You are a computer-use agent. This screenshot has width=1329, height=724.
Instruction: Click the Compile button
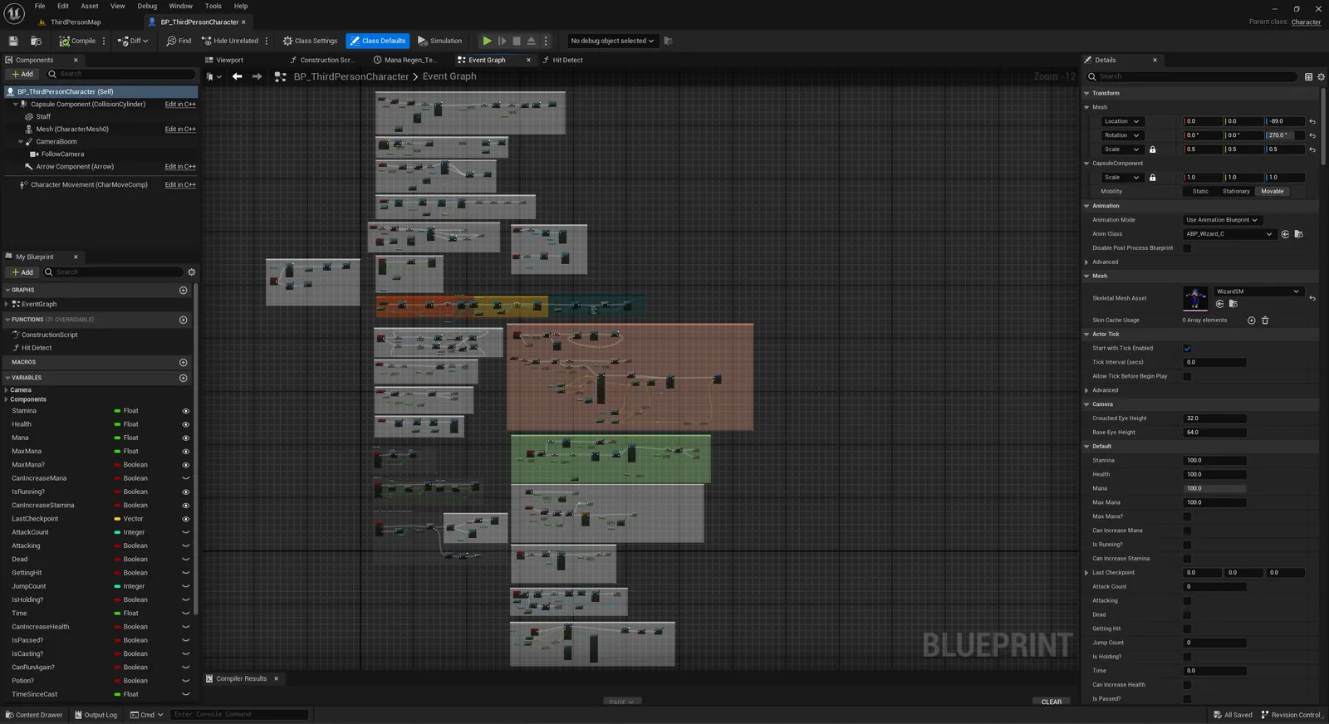pos(78,41)
